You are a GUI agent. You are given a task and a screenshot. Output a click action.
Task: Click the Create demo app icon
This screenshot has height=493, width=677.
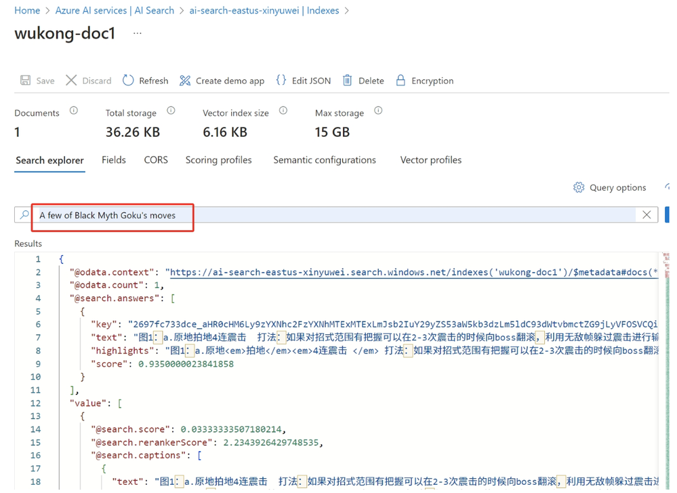tap(185, 81)
